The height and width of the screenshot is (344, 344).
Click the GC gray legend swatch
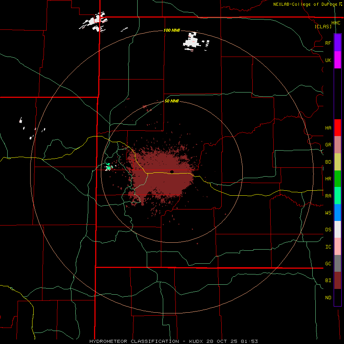pyautogui.click(x=338, y=263)
